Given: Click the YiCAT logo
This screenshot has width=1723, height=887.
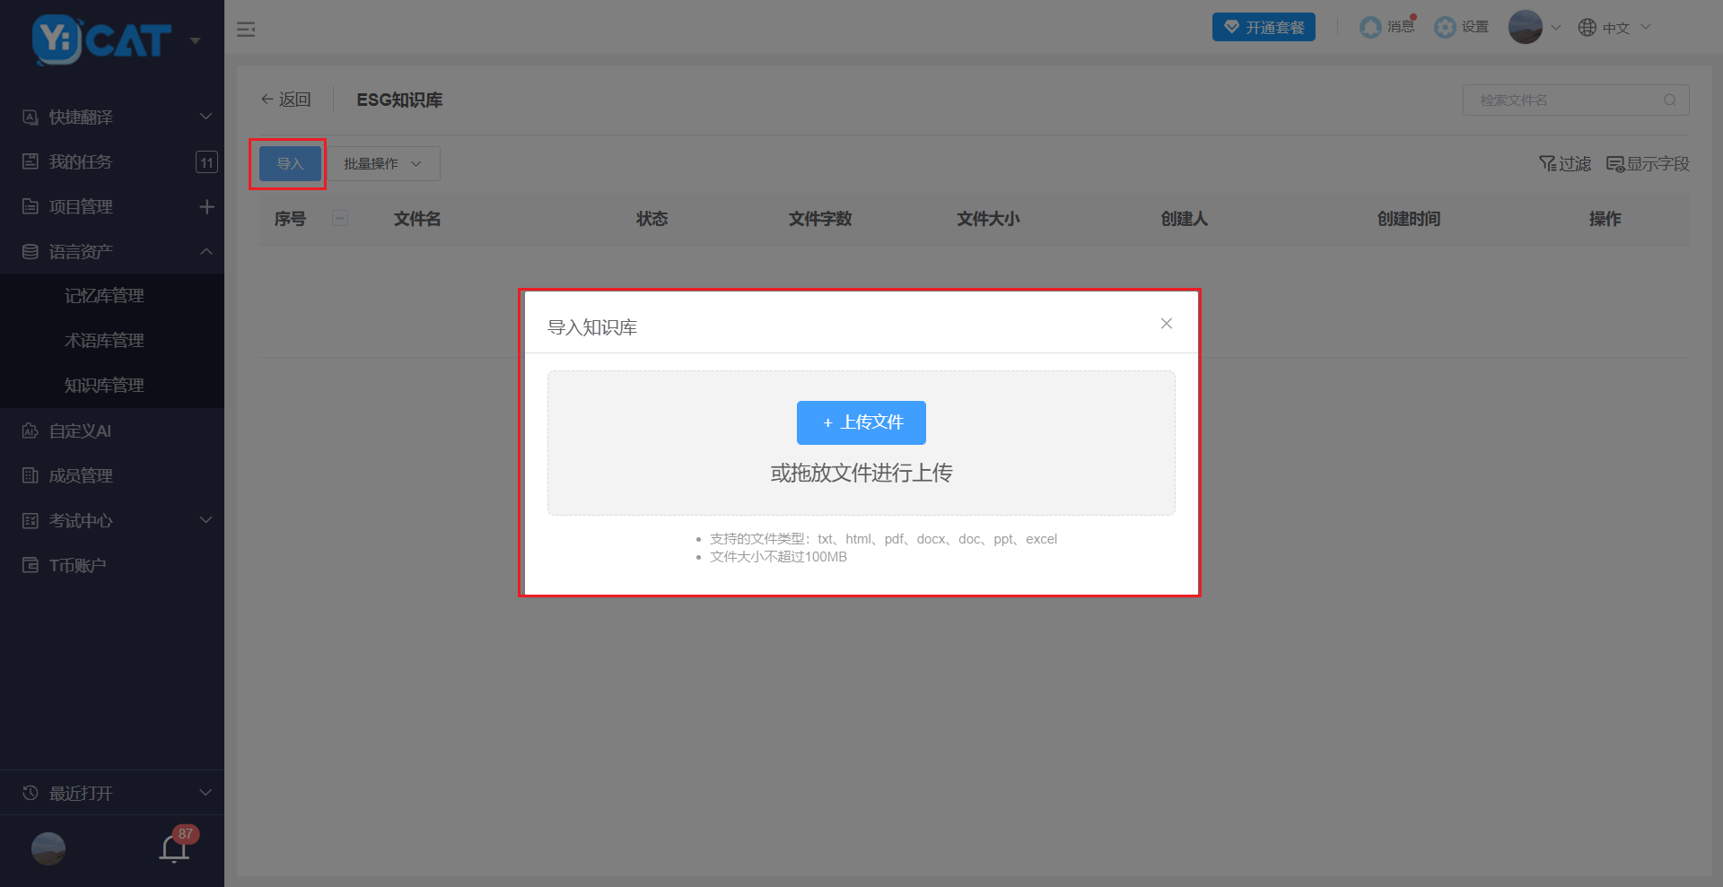Looking at the screenshot, I should (x=101, y=39).
